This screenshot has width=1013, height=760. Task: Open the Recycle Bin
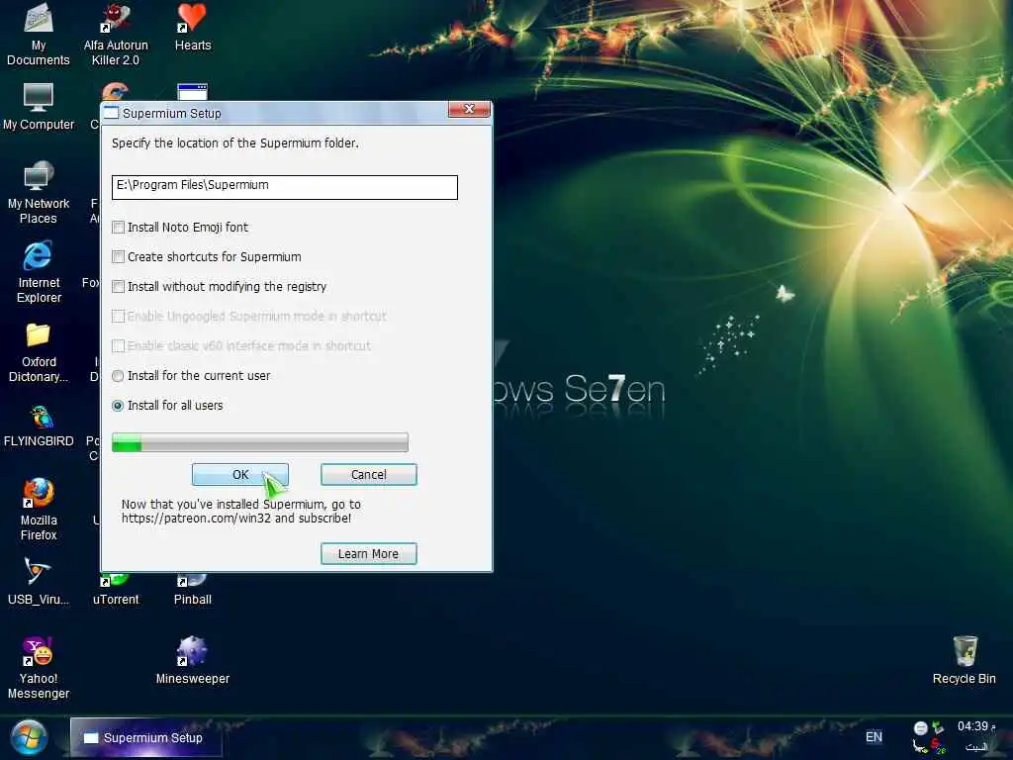point(964,660)
